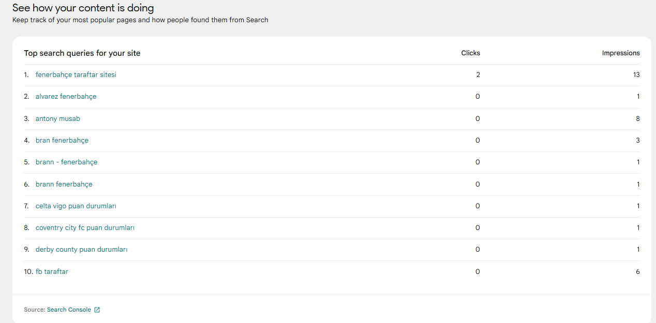Select 'coventry city fc puan durumları'
656x323 pixels.
(x=85, y=228)
